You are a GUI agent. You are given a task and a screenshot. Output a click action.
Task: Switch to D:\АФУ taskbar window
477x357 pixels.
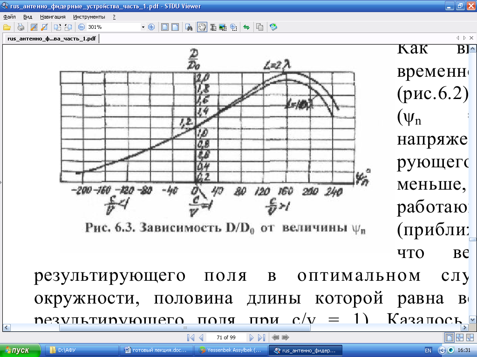(x=82, y=350)
